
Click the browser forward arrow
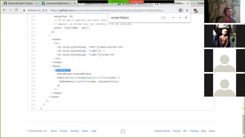pos(10,10)
